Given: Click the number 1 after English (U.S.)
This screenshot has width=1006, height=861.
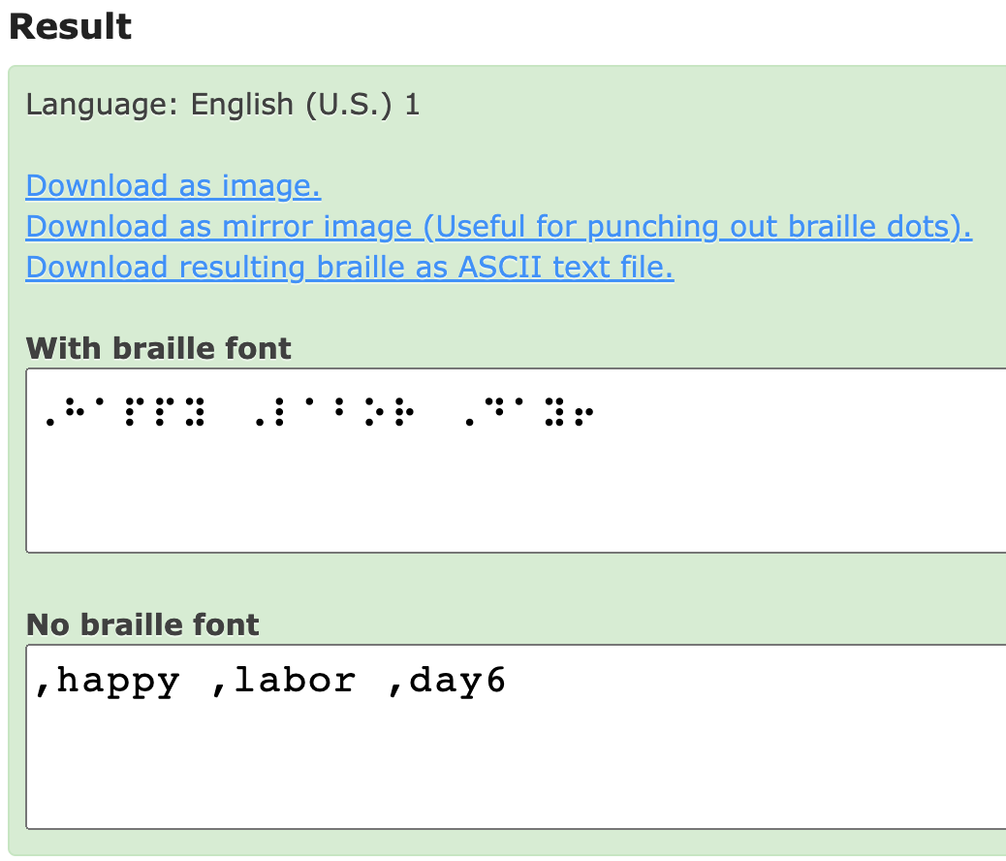Looking at the screenshot, I should pos(412,104).
